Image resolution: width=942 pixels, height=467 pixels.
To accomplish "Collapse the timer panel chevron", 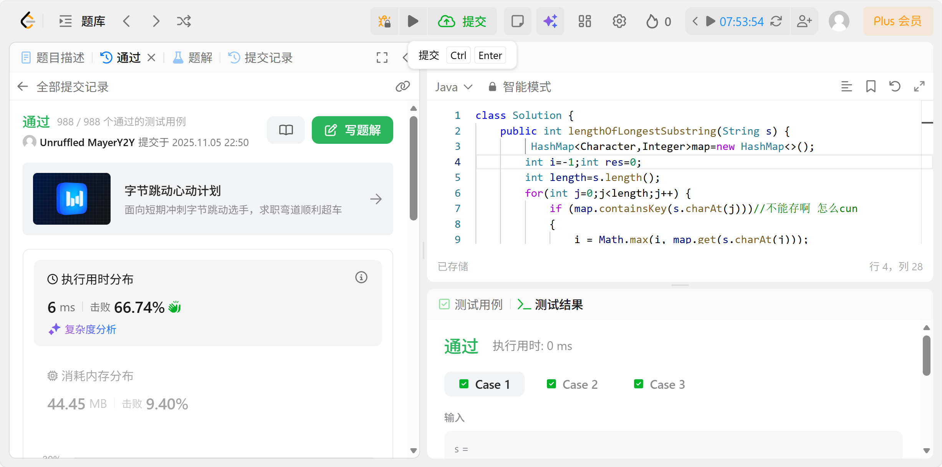I will point(695,21).
